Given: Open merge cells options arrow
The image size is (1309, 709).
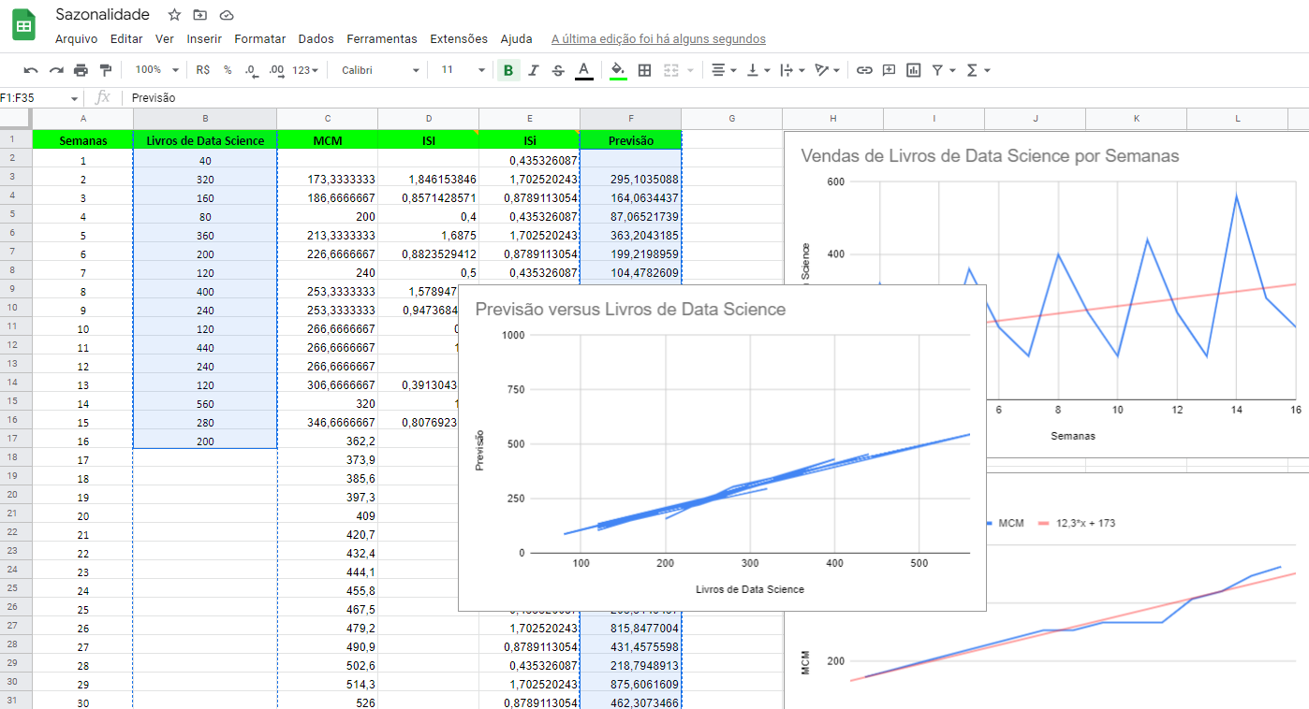Looking at the screenshot, I should point(691,70).
